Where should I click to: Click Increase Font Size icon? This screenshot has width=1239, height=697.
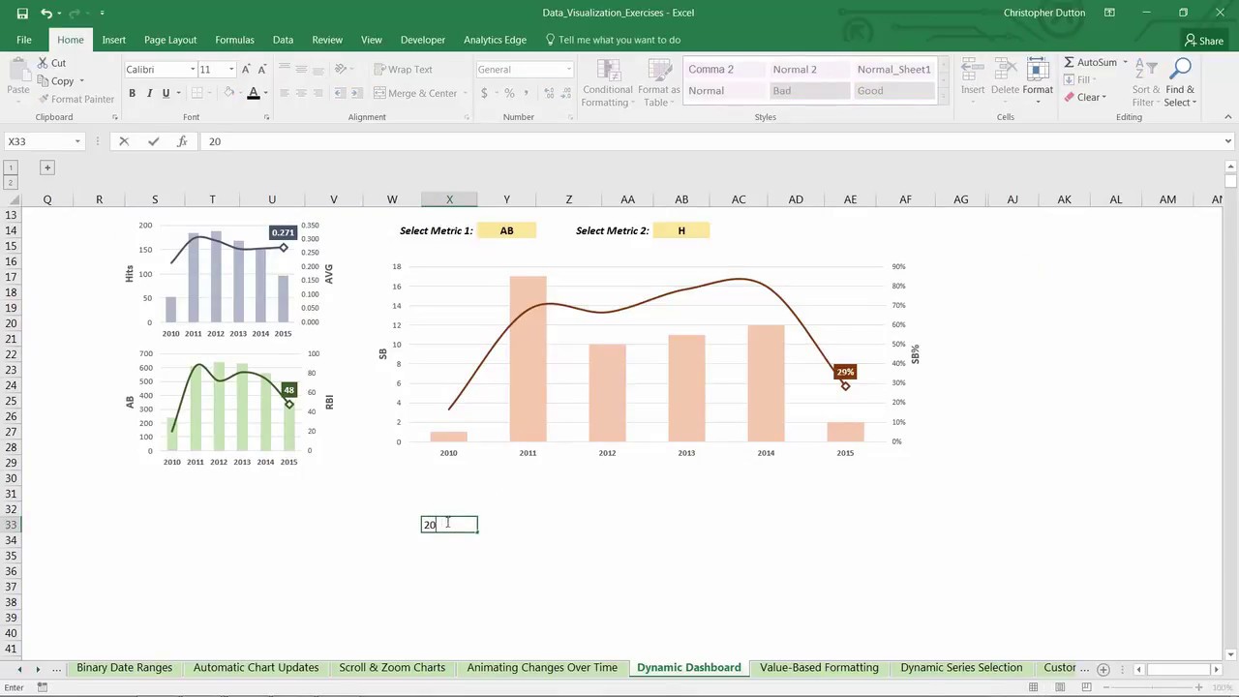(246, 69)
